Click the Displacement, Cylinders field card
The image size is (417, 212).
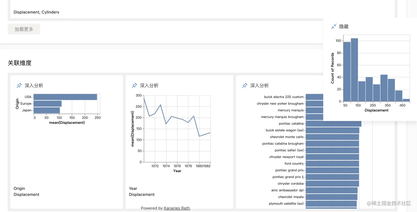click(x=36, y=12)
